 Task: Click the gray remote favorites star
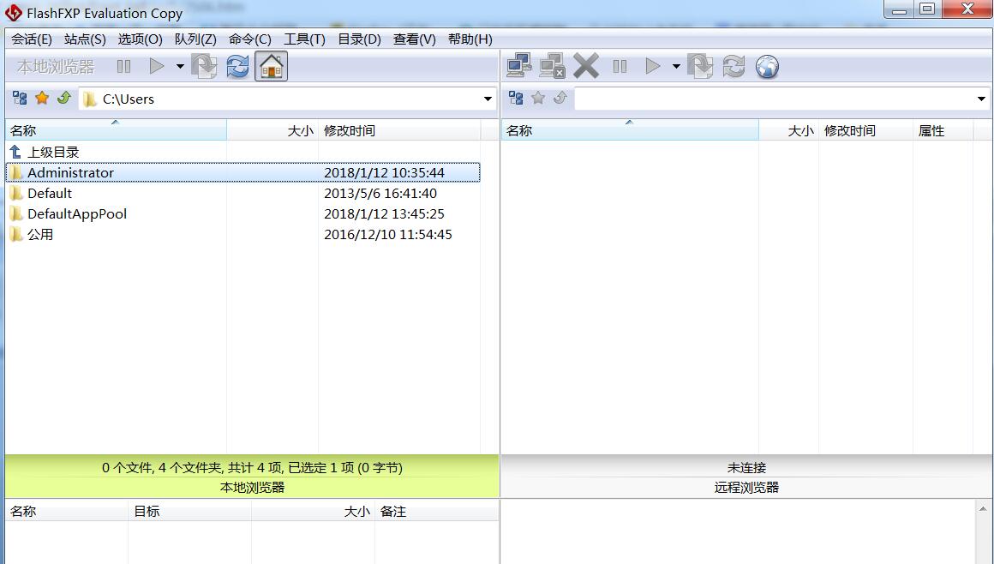click(x=538, y=98)
